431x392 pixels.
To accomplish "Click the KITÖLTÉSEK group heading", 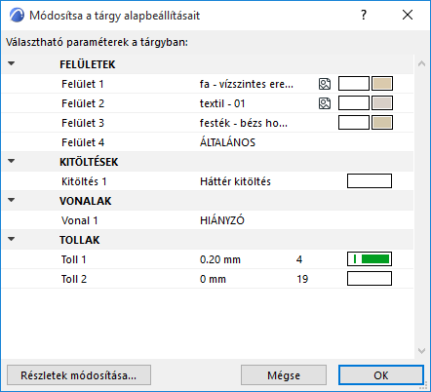I will [89, 162].
